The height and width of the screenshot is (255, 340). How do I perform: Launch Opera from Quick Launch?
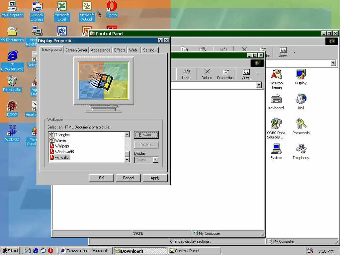coord(50,251)
